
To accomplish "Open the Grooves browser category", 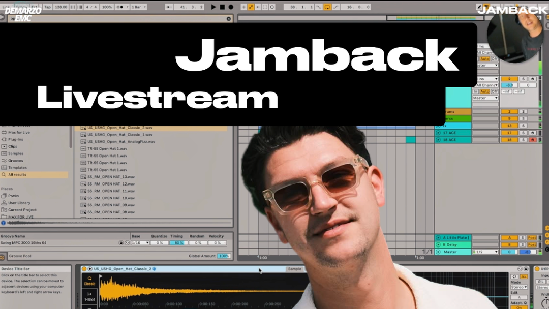I will (x=15, y=161).
